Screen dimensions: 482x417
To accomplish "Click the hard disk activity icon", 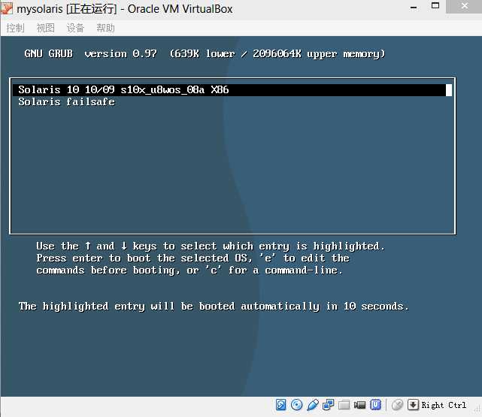I will pos(280,405).
